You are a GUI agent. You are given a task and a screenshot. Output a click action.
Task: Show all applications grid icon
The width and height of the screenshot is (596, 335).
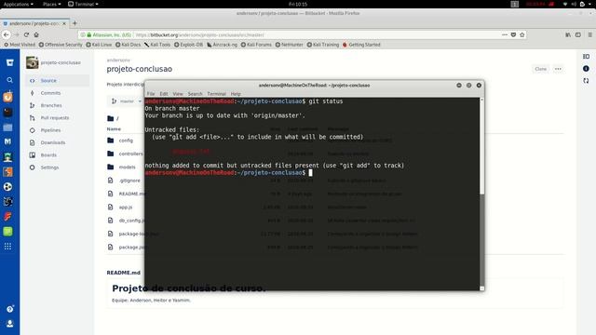pyautogui.click(x=7, y=247)
